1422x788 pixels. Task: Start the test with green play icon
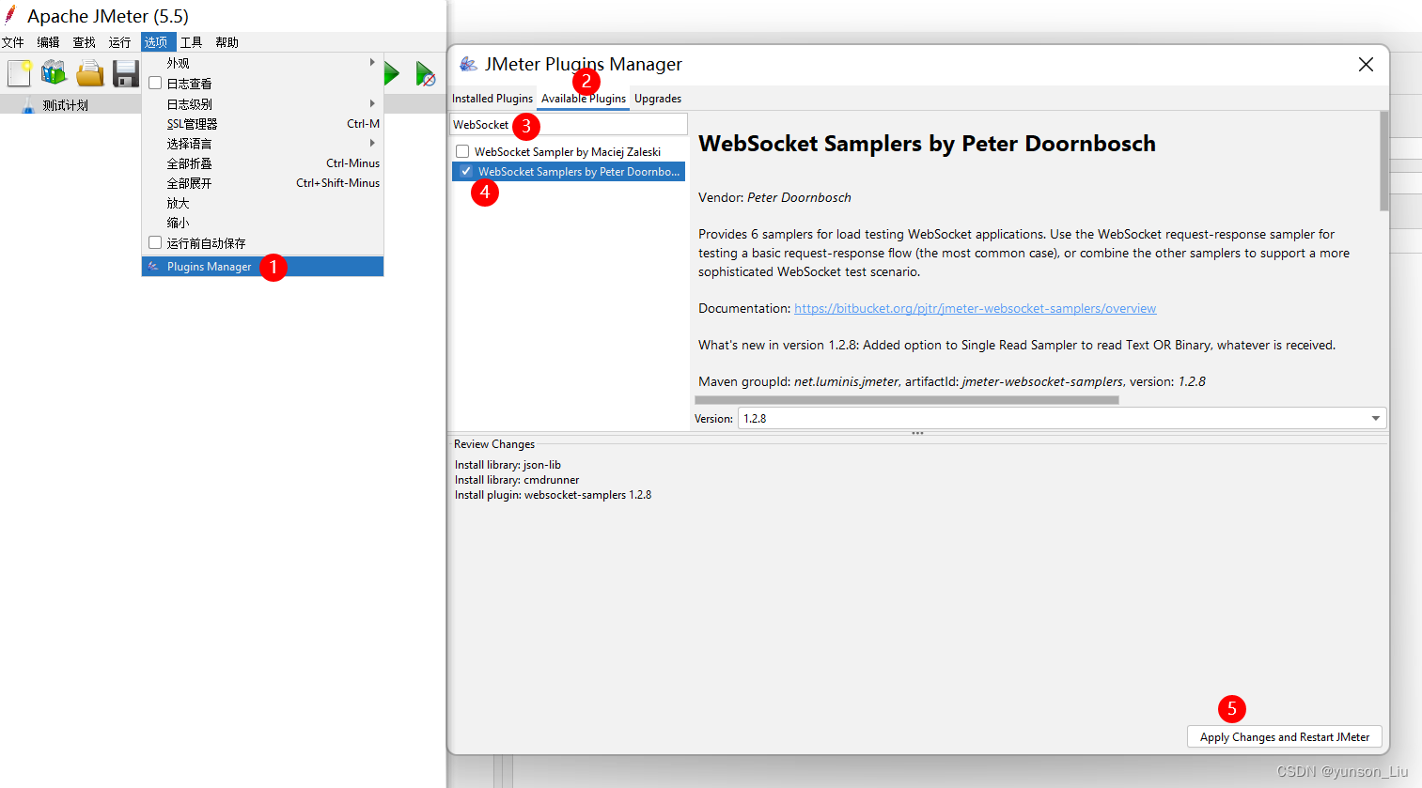(392, 73)
